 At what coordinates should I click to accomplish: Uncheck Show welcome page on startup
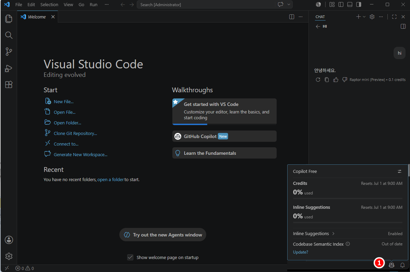click(x=130, y=257)
